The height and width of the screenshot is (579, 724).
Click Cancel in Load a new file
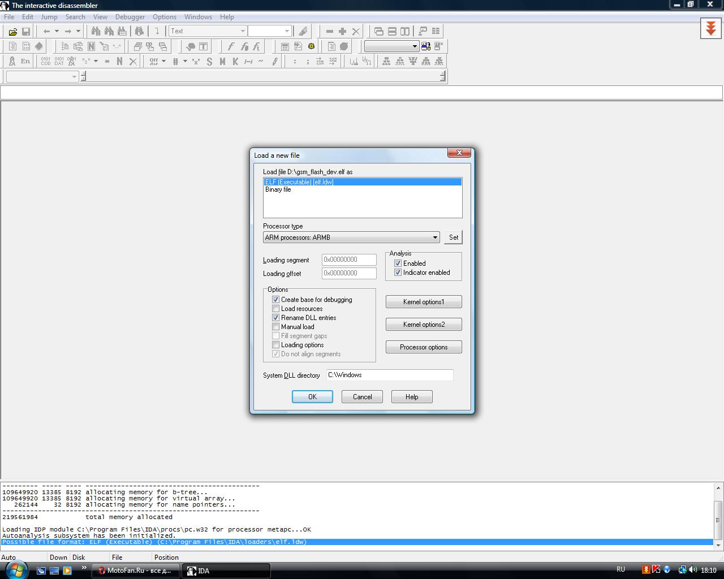362,397
